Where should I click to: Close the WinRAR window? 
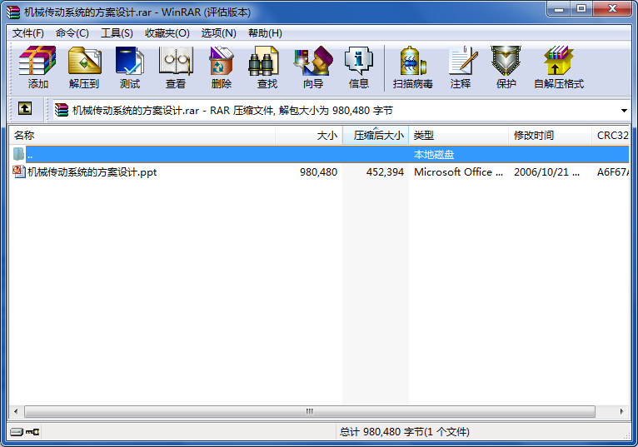612,9
